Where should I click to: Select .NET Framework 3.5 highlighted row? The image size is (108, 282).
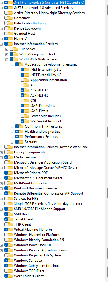pyautogui.click(x=49, y=3)
